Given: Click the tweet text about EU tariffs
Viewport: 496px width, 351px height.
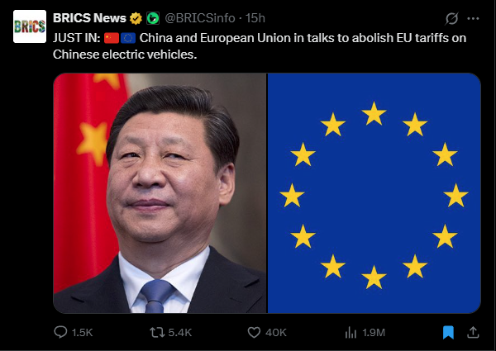Looking at the screenshot, I should (260, 46).
